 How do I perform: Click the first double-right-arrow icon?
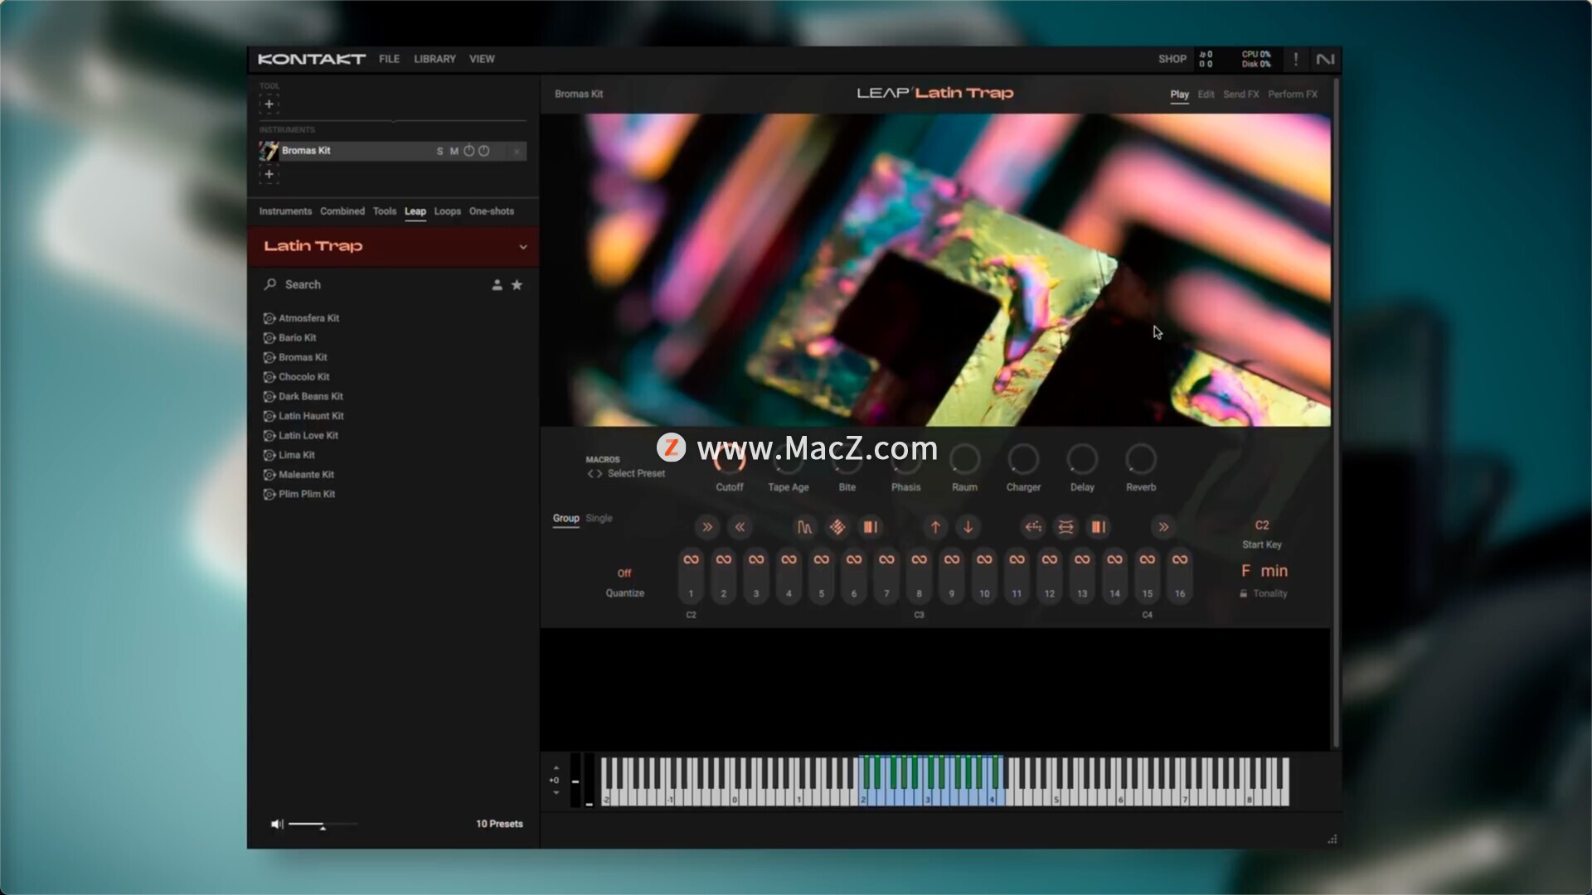pos(707,527)
